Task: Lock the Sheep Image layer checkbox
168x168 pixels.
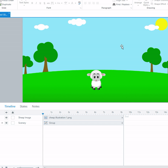Action: pyautogui.click(x=13, y=118)
